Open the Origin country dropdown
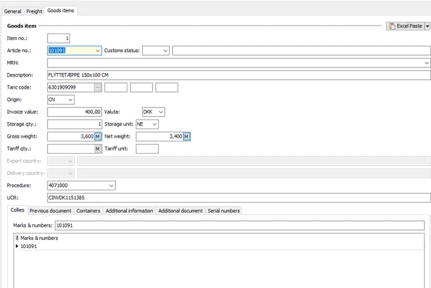The height and width of the screenshot is (288, 431). [x=70, y=100]
